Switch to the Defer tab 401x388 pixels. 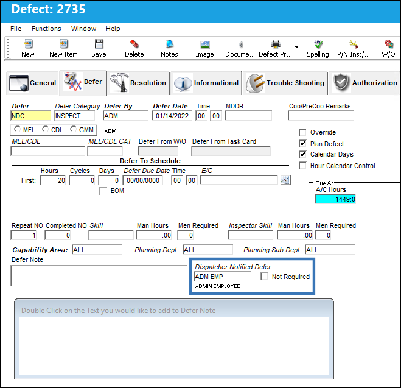click(83, 82)
